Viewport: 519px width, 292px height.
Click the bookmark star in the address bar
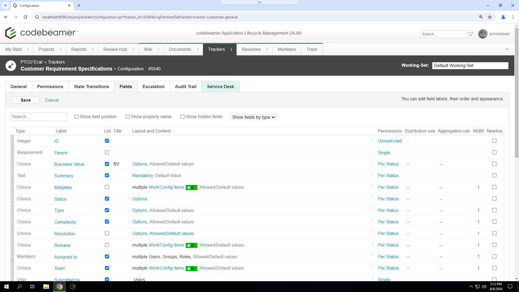[490, 17]
